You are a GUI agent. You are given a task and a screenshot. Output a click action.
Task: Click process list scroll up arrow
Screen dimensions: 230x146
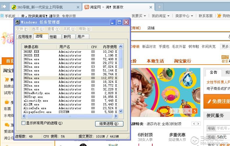click(x=121, y=47)
